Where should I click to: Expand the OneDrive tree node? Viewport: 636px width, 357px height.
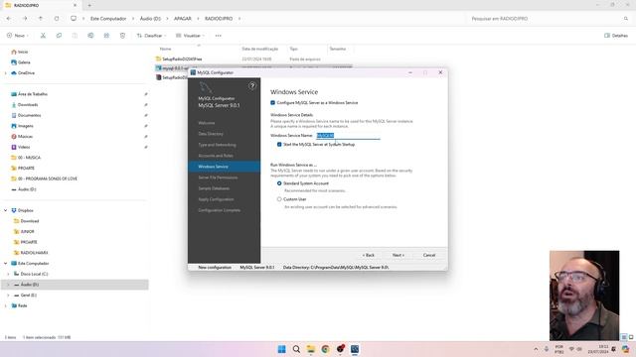[x=6, y=72]
